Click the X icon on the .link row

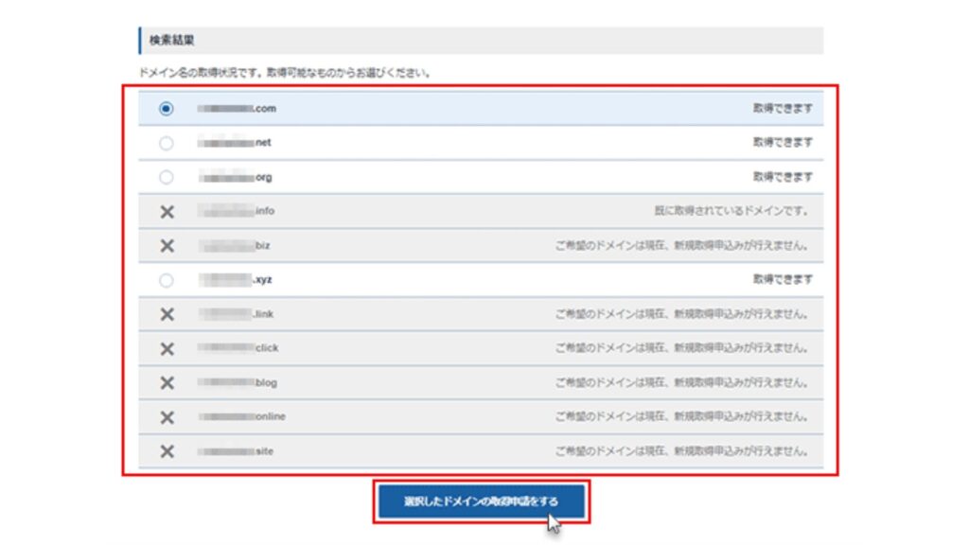point(167,314)
